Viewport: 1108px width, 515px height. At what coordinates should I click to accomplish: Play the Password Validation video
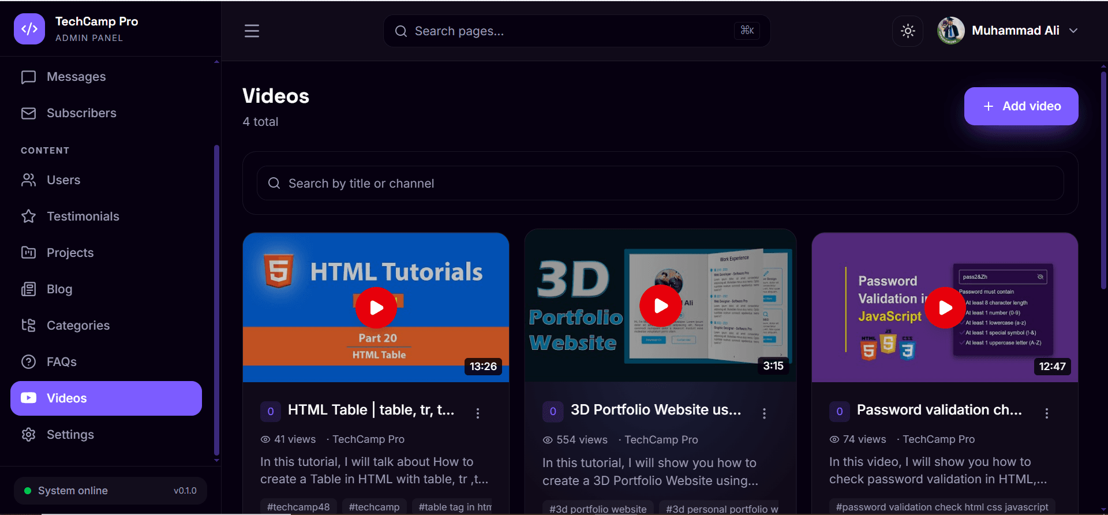click(x=945, y=308)
